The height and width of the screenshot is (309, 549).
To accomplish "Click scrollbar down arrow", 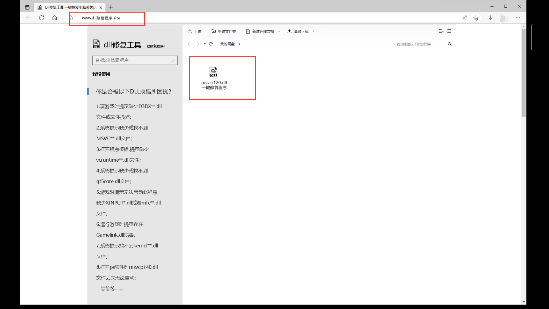I will (x=524, y=302).
